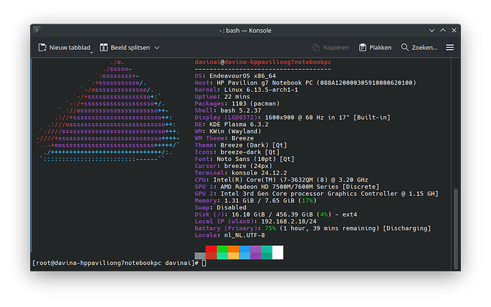This screenshot has width=491, height=307.
Task: Click the 'KDE Plasma 6.3.2' text
Action: (239, 124)
